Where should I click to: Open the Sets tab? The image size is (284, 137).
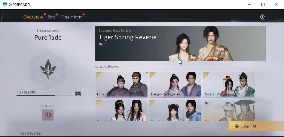click(x=52, y=17)
